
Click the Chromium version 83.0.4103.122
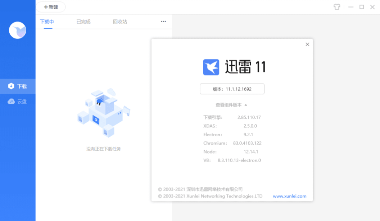point(247,143)
